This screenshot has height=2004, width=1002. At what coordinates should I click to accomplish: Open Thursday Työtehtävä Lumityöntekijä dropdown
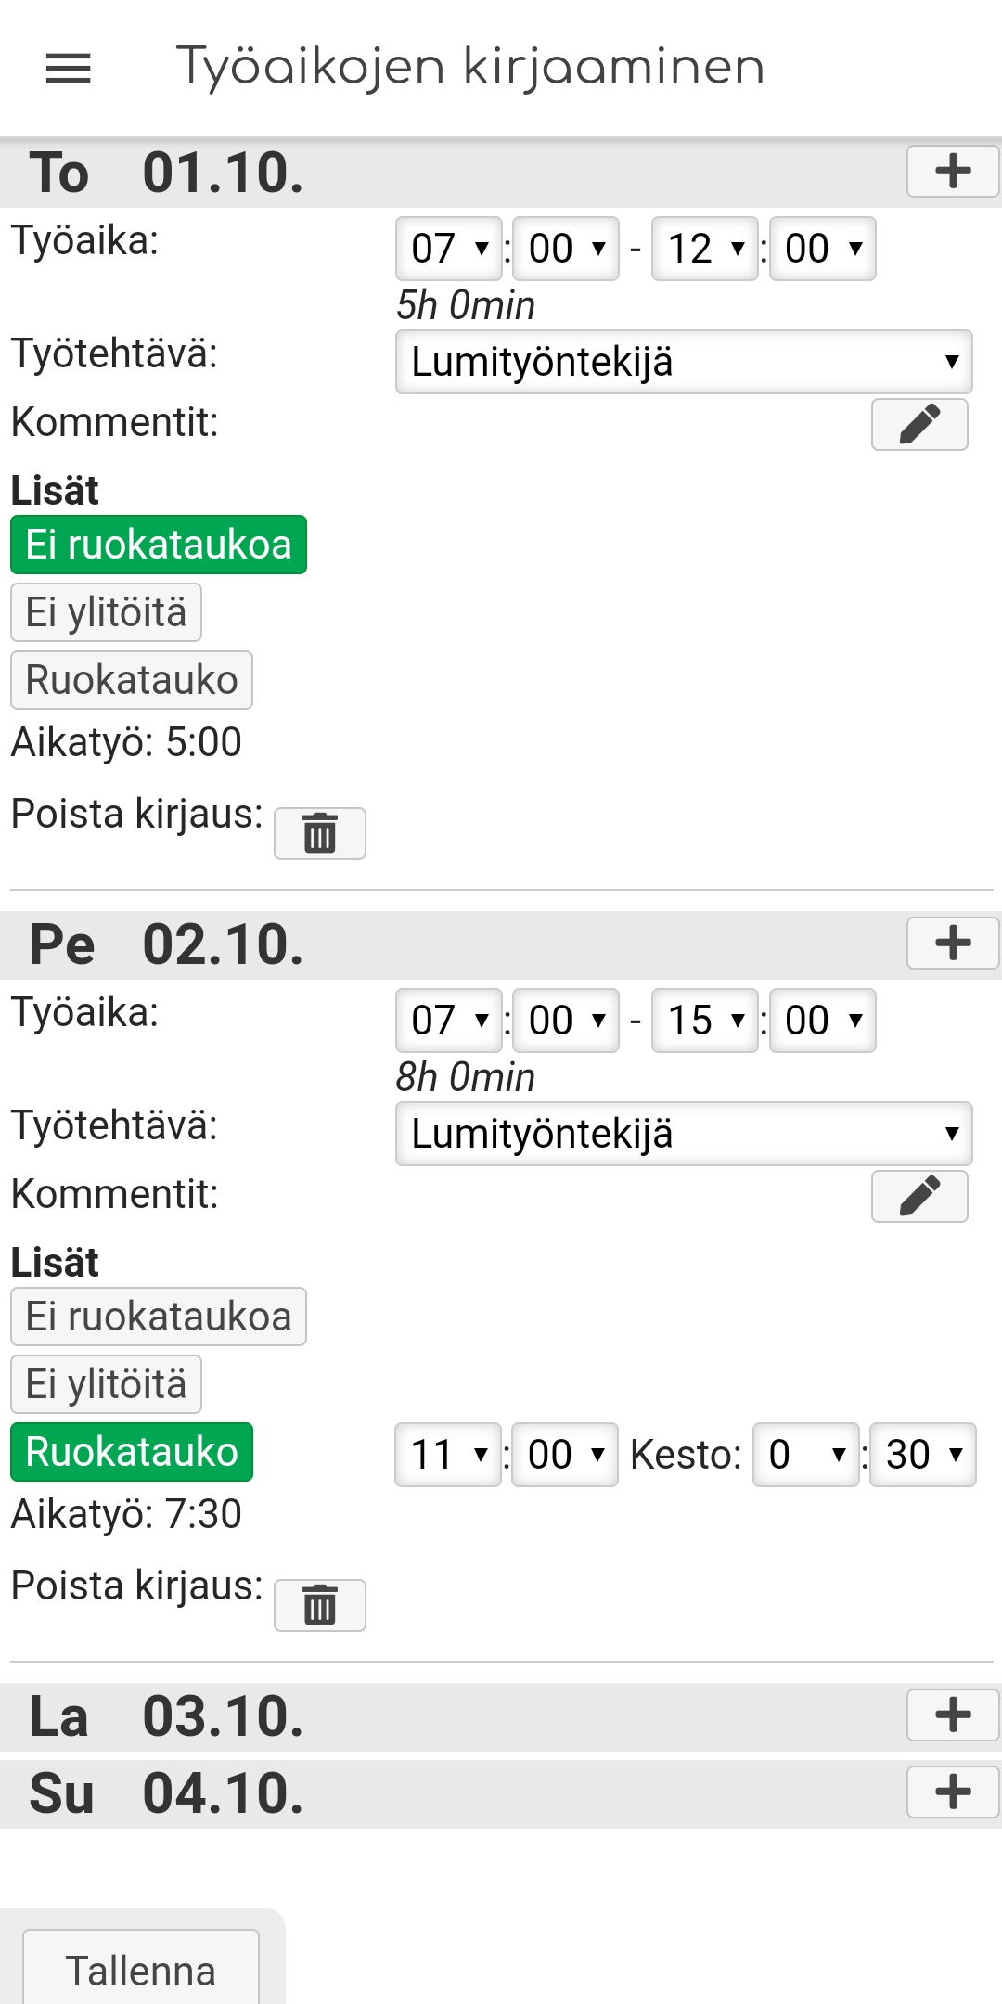[684, 362]
